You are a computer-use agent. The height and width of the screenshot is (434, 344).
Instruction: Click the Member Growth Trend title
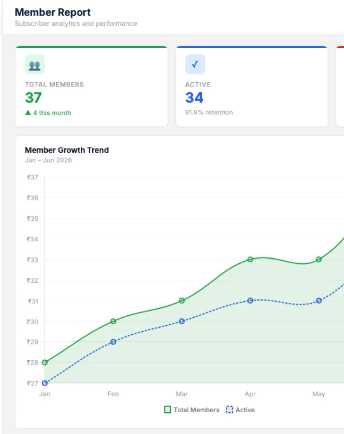pyautogui.click(x=67, y=150)
